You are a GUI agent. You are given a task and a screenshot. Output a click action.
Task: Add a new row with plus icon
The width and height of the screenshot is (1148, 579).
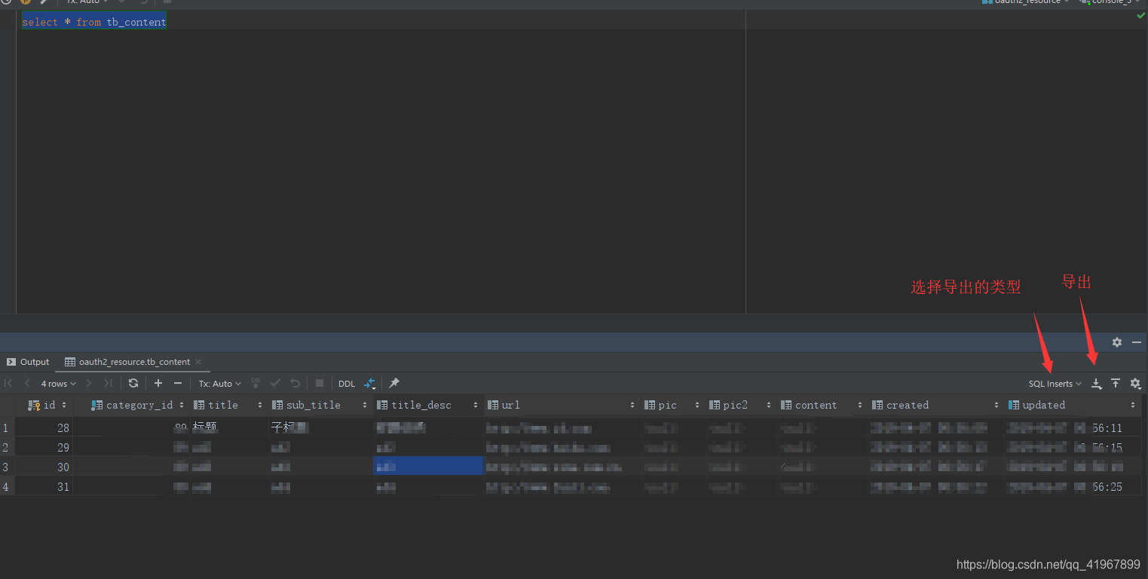[x=158, y=384]
